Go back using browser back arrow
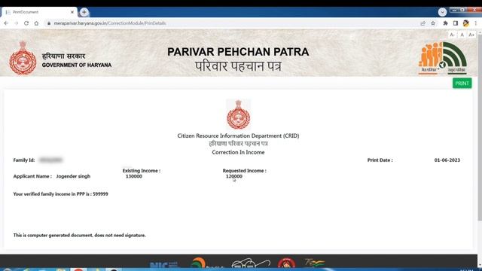 (x=6, y=23)
